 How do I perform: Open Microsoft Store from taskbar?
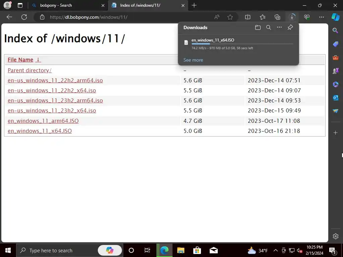coord(197,250)
